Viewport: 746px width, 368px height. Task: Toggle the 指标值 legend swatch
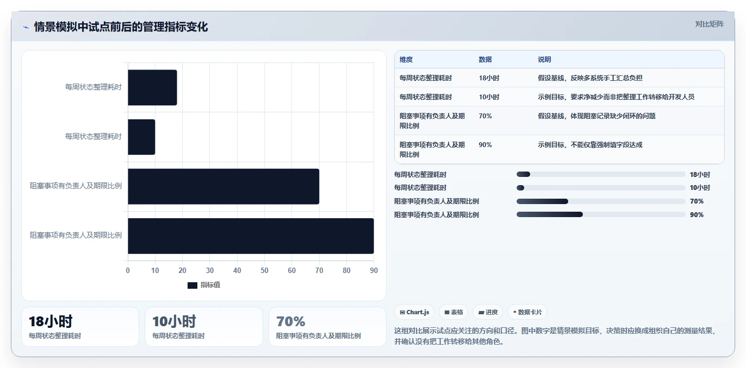(192, 285)
